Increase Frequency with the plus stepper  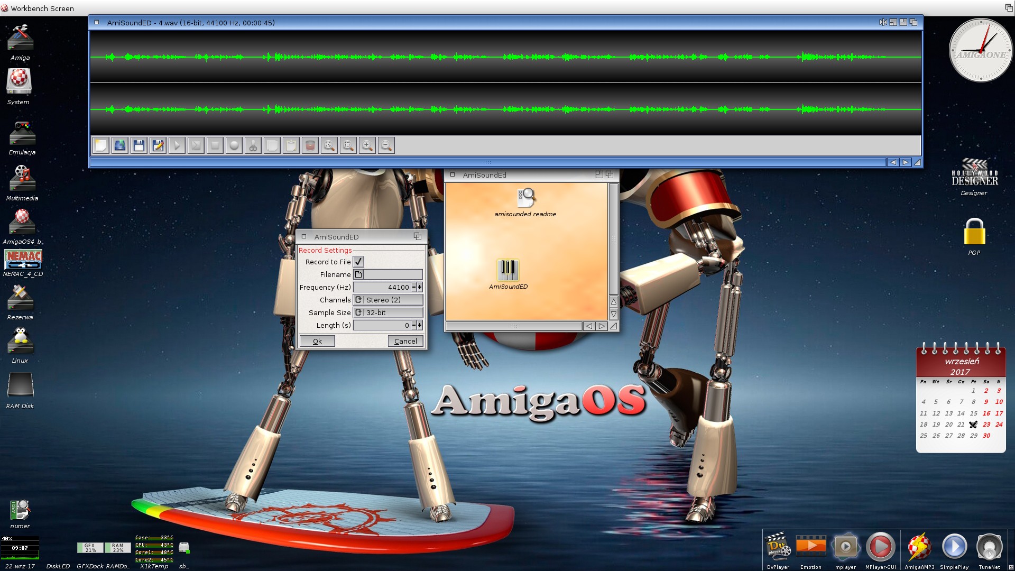click(420, 287)
